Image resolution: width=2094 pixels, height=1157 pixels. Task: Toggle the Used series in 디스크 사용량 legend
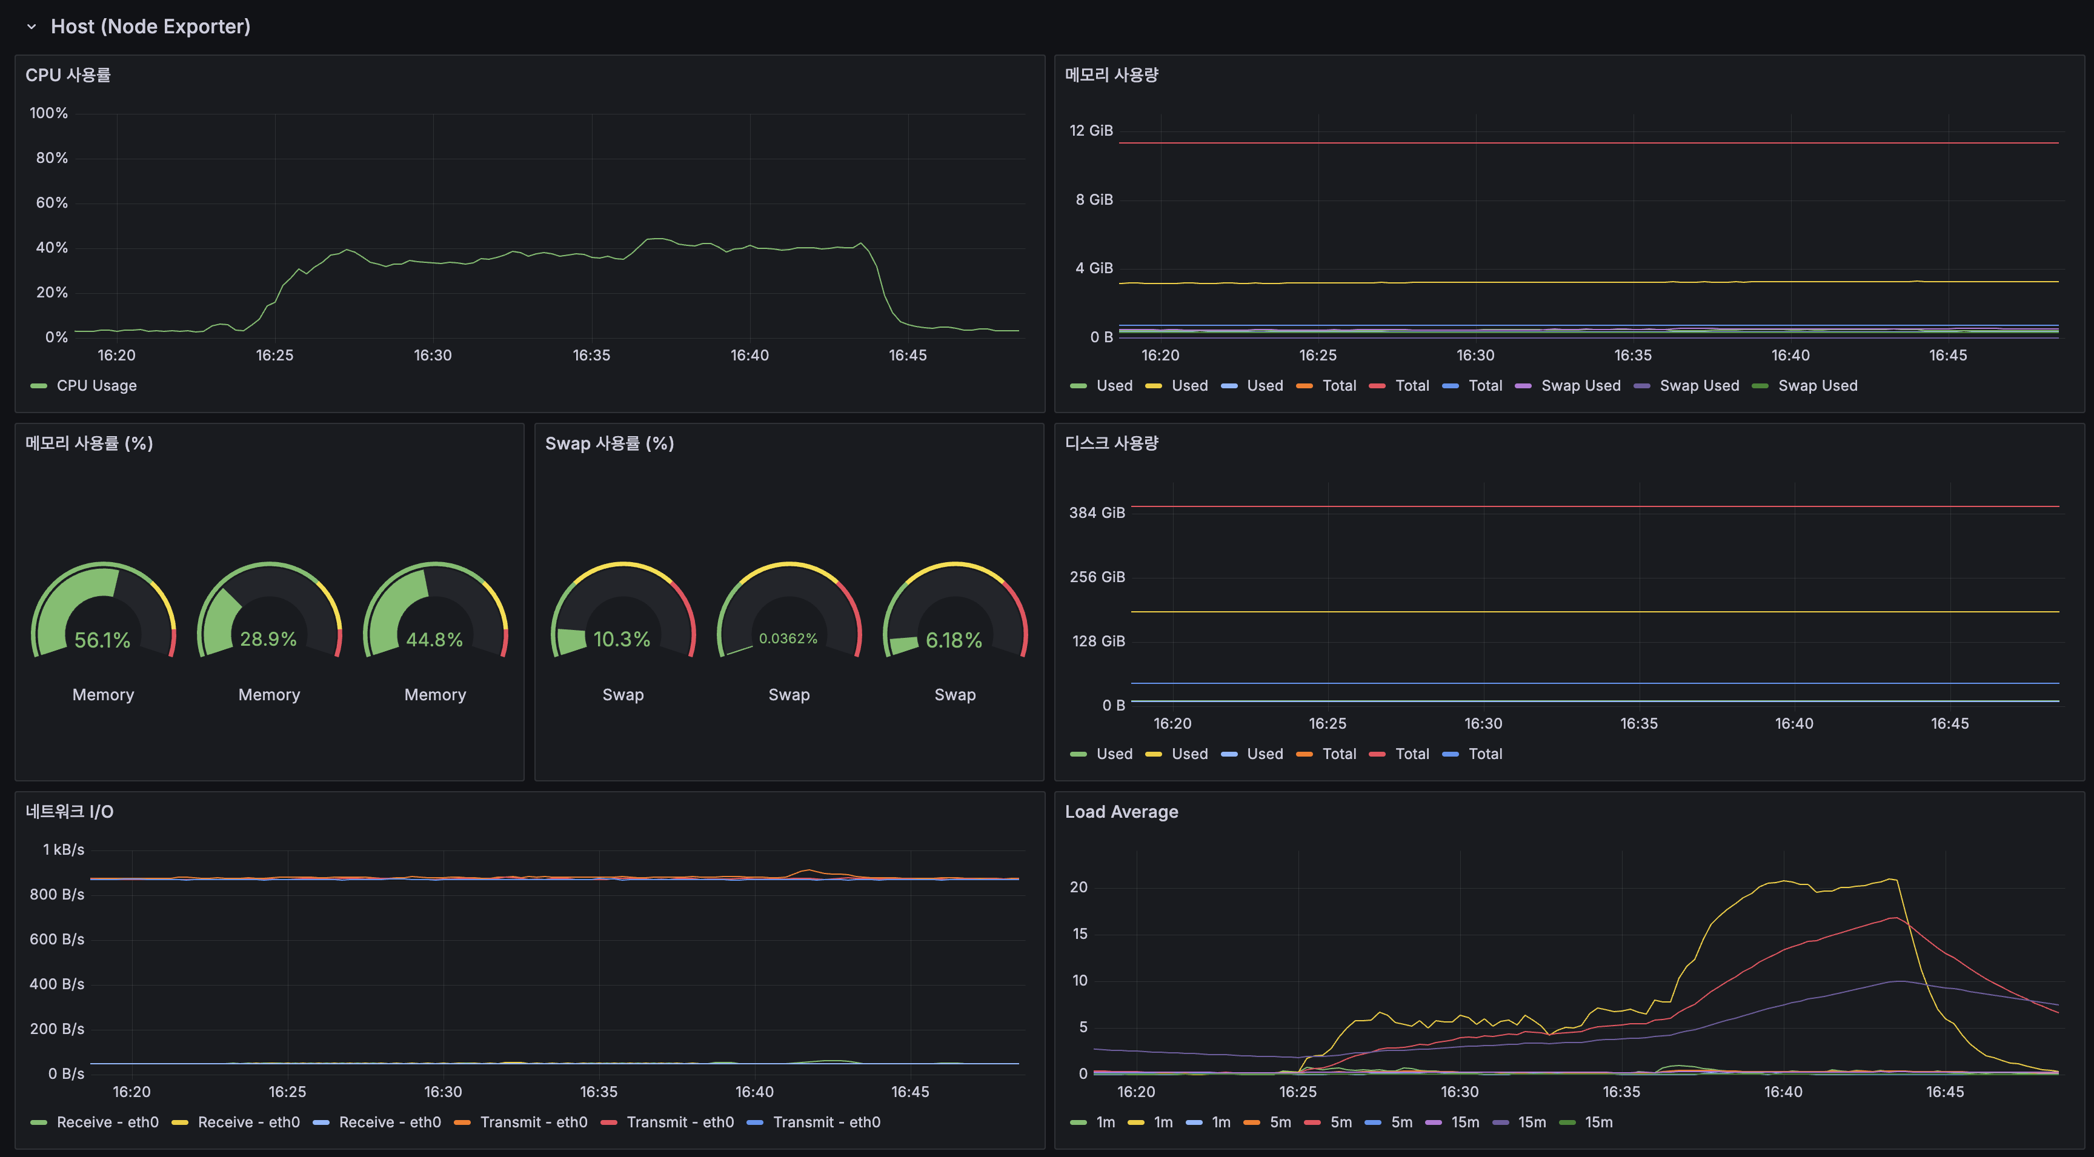click(x=1113, y=753)
